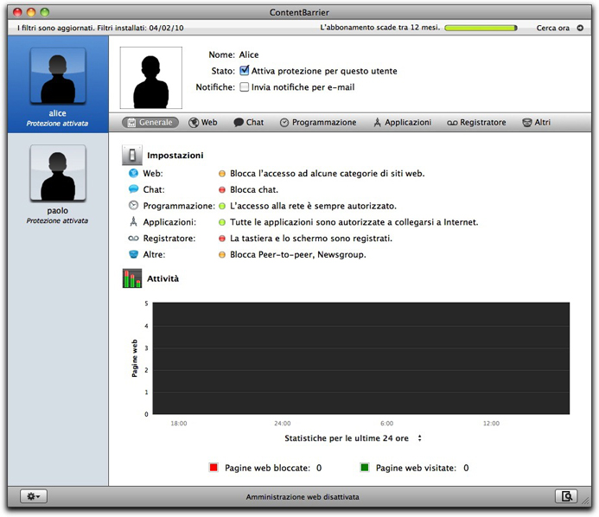Screen dimensions: 599x517
Task: Click the green status dot for Programmazione
Action: [222, 207]
